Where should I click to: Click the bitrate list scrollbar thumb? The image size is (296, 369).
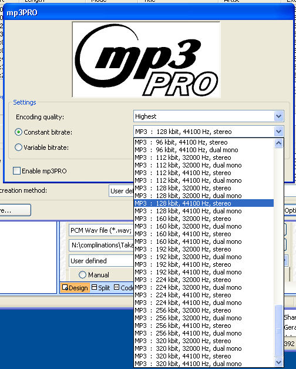point(278,331)
